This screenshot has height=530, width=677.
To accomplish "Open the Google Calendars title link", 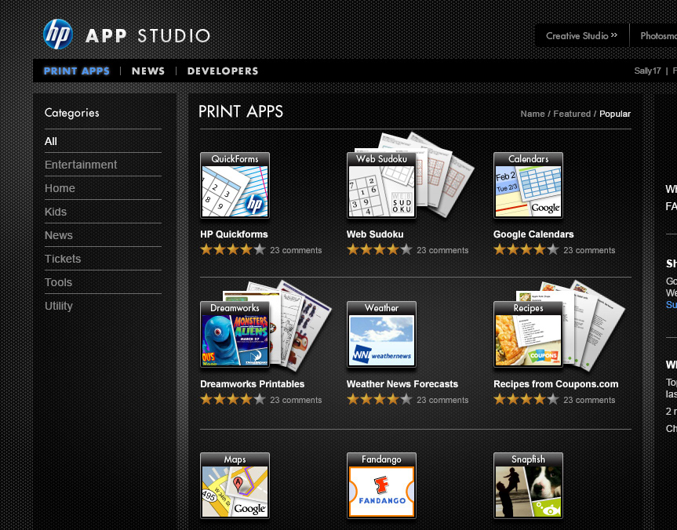I will click(x=533, y=234).
